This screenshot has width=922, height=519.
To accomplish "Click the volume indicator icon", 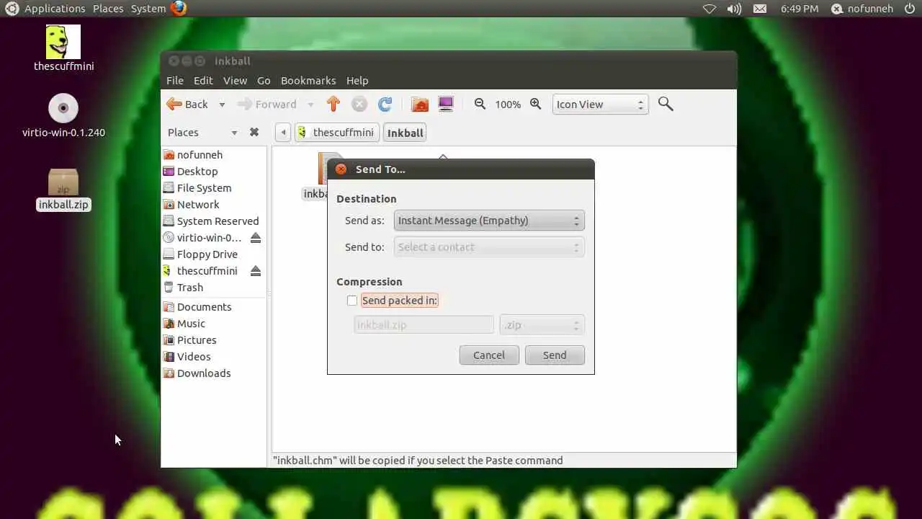I will (734, 9).
